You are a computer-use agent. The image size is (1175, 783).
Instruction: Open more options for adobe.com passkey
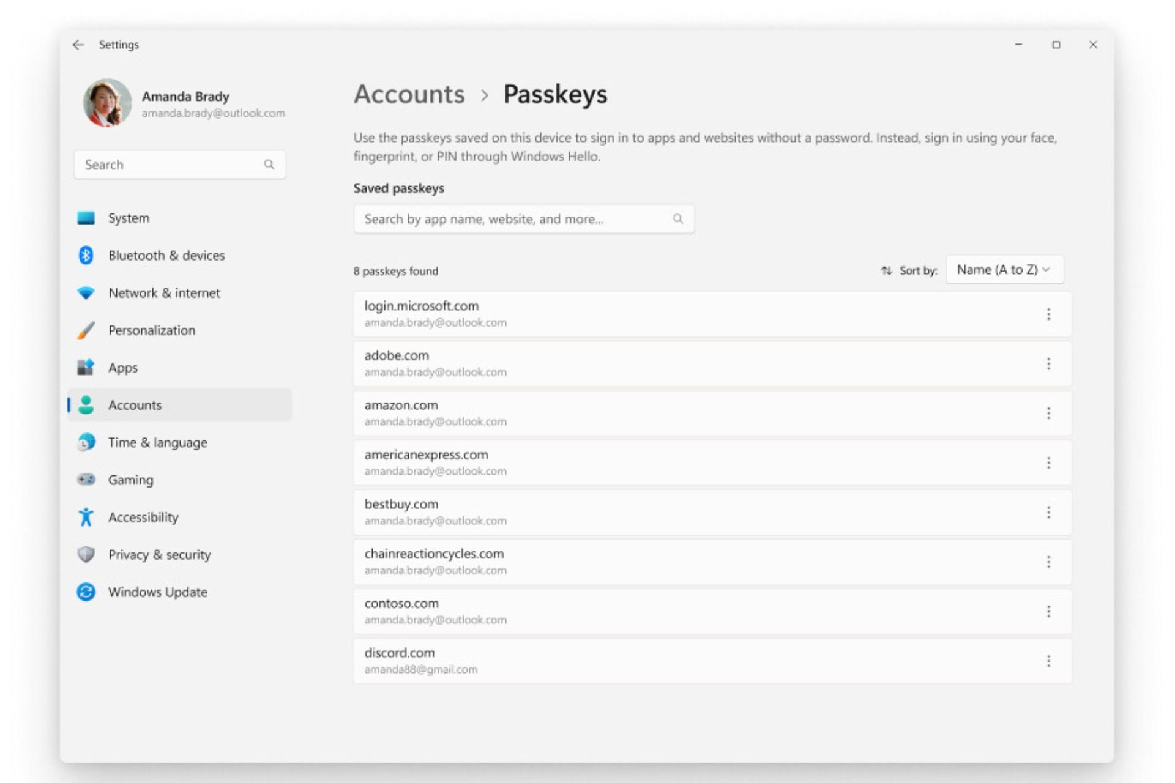[x=1048, y=364]
